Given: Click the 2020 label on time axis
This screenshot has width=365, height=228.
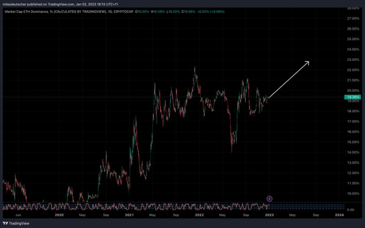Looking at the screenshot, I should [59, 214].
